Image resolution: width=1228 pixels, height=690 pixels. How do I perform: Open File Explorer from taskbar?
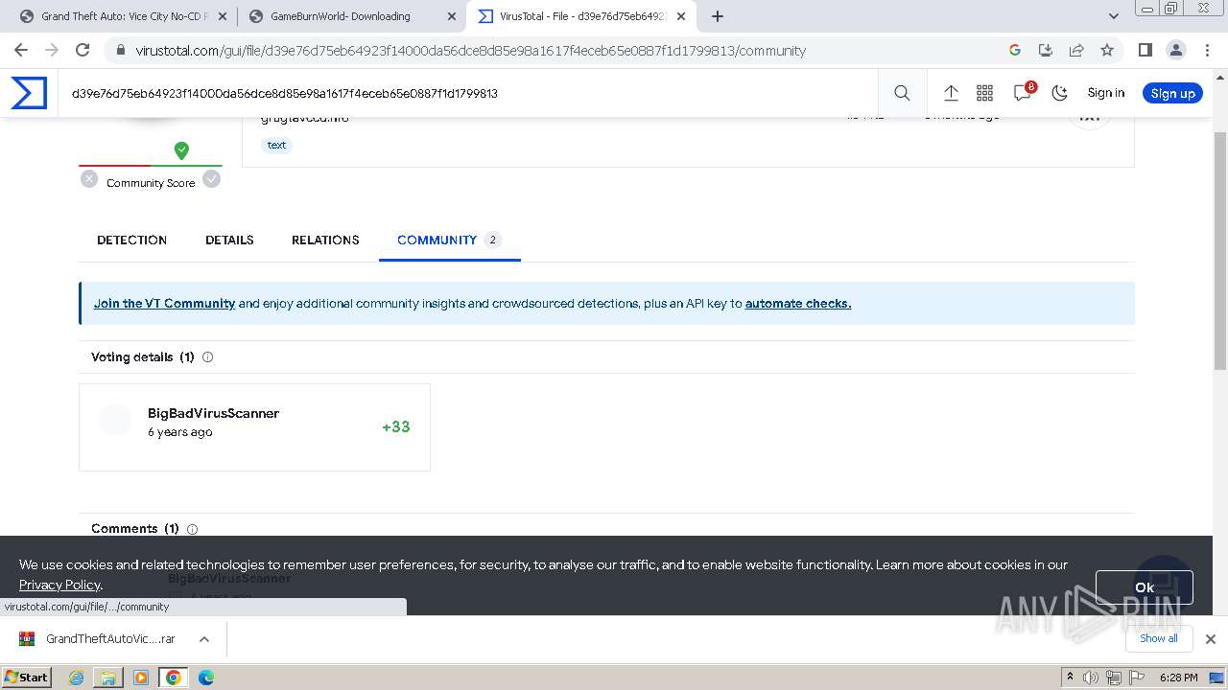(x=108, y=678)
